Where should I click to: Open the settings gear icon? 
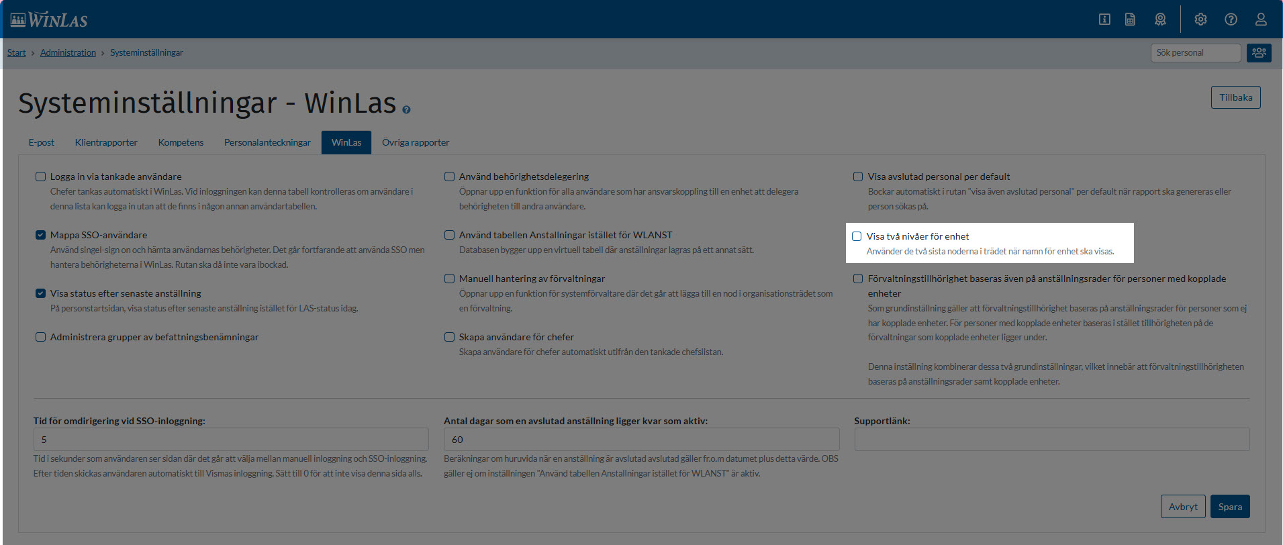1200,19
